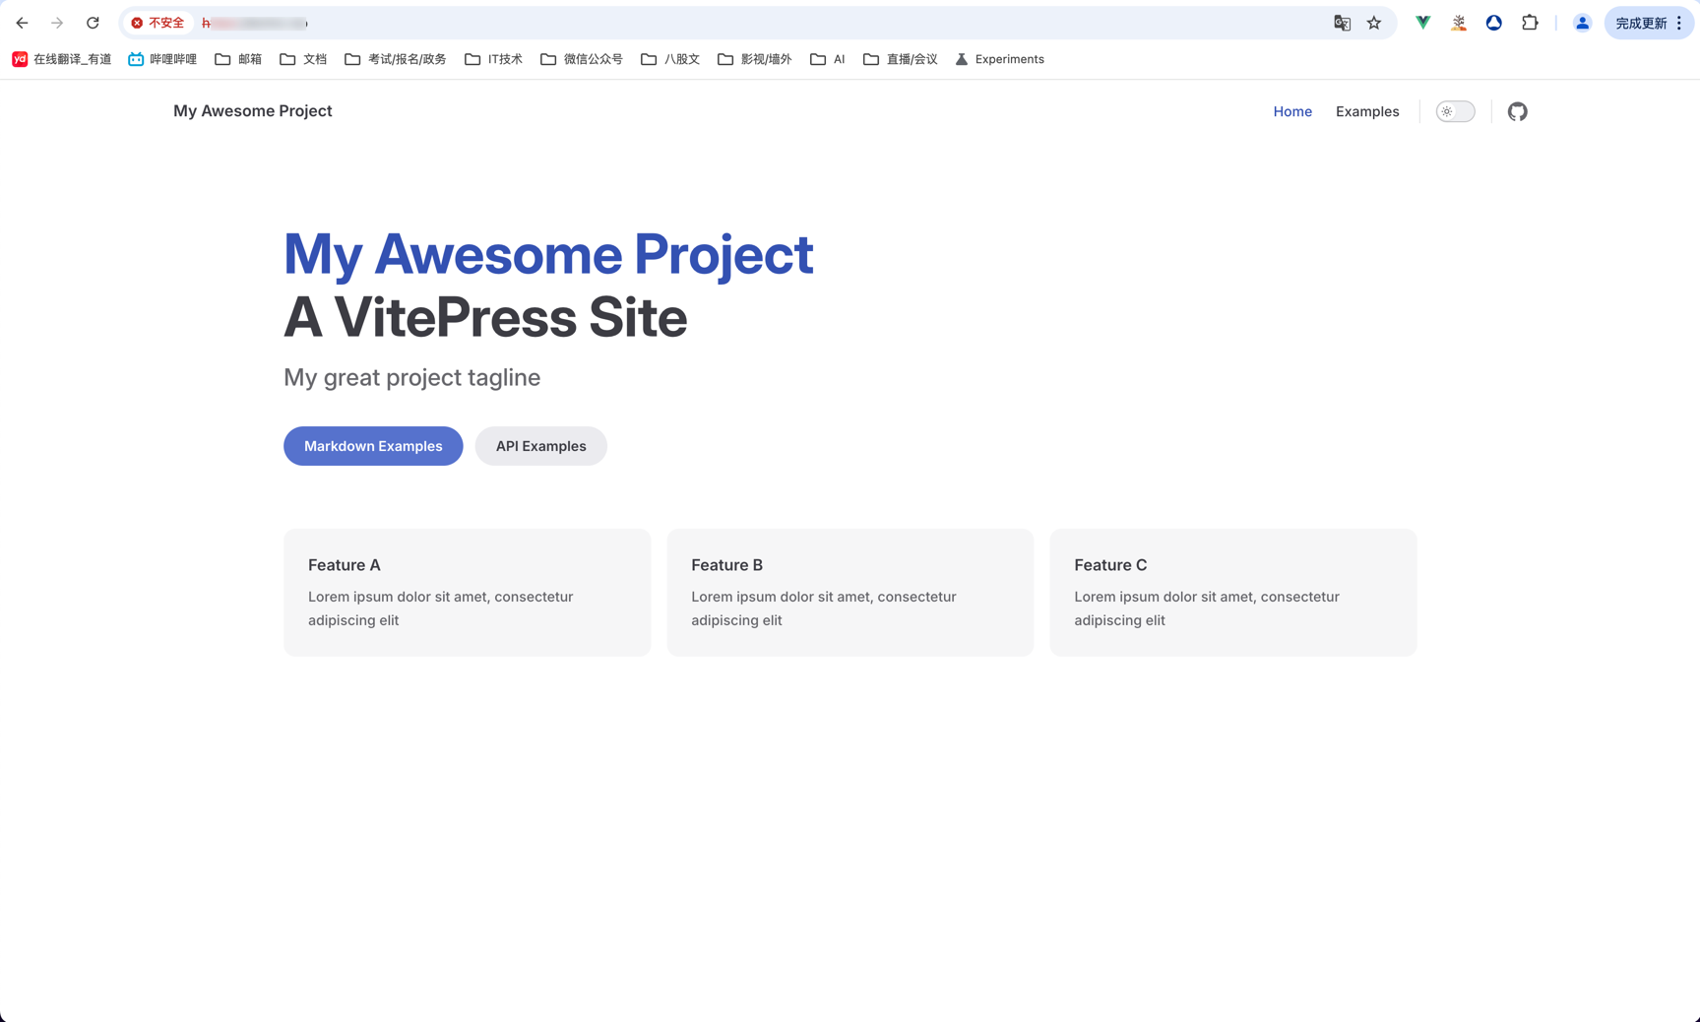Go to Home nav item

tap(1291, 111)
